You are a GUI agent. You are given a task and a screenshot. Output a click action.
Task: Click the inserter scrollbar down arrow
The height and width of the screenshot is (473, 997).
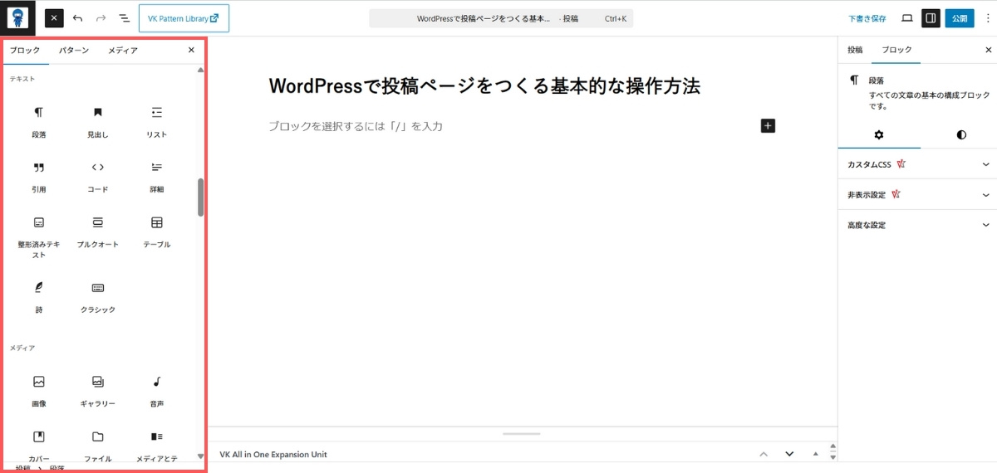[200, 456]
